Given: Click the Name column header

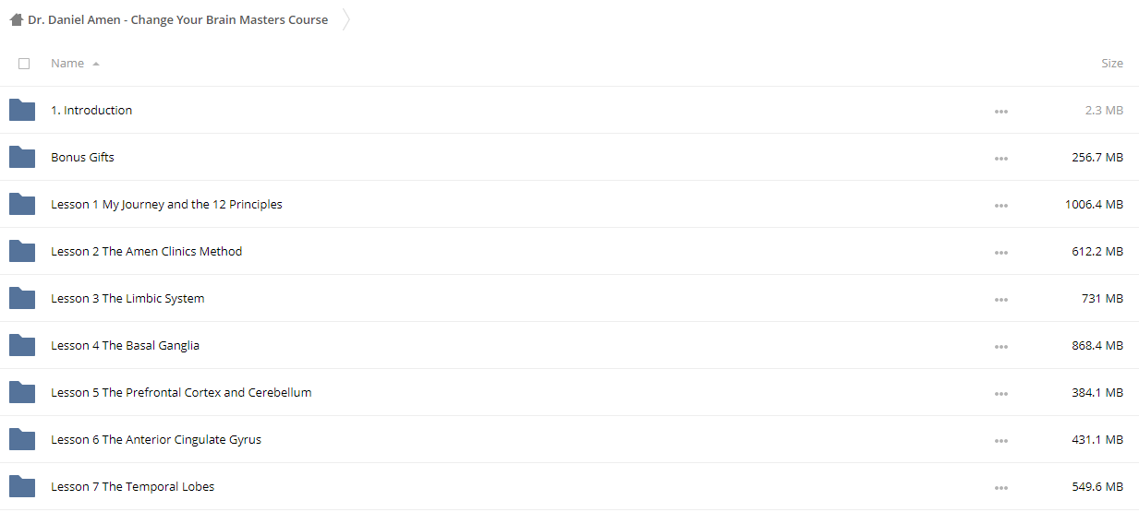Looking at the screenshot, I should click(x=67, y=63).
